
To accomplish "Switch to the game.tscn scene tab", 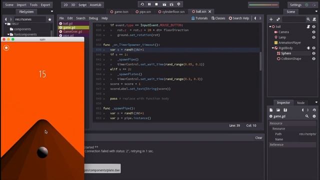I will click(x=119, y=12).
